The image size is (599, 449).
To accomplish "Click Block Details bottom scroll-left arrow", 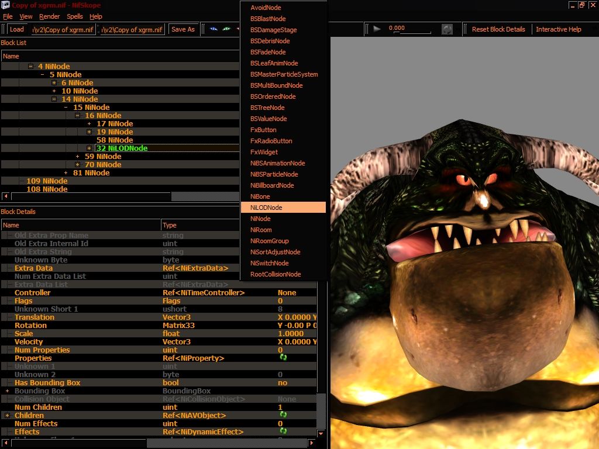I will tap(5, 443).
